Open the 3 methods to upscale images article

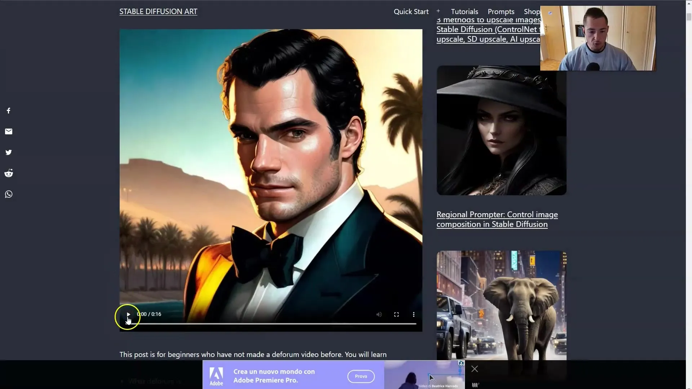pos(488,30)
